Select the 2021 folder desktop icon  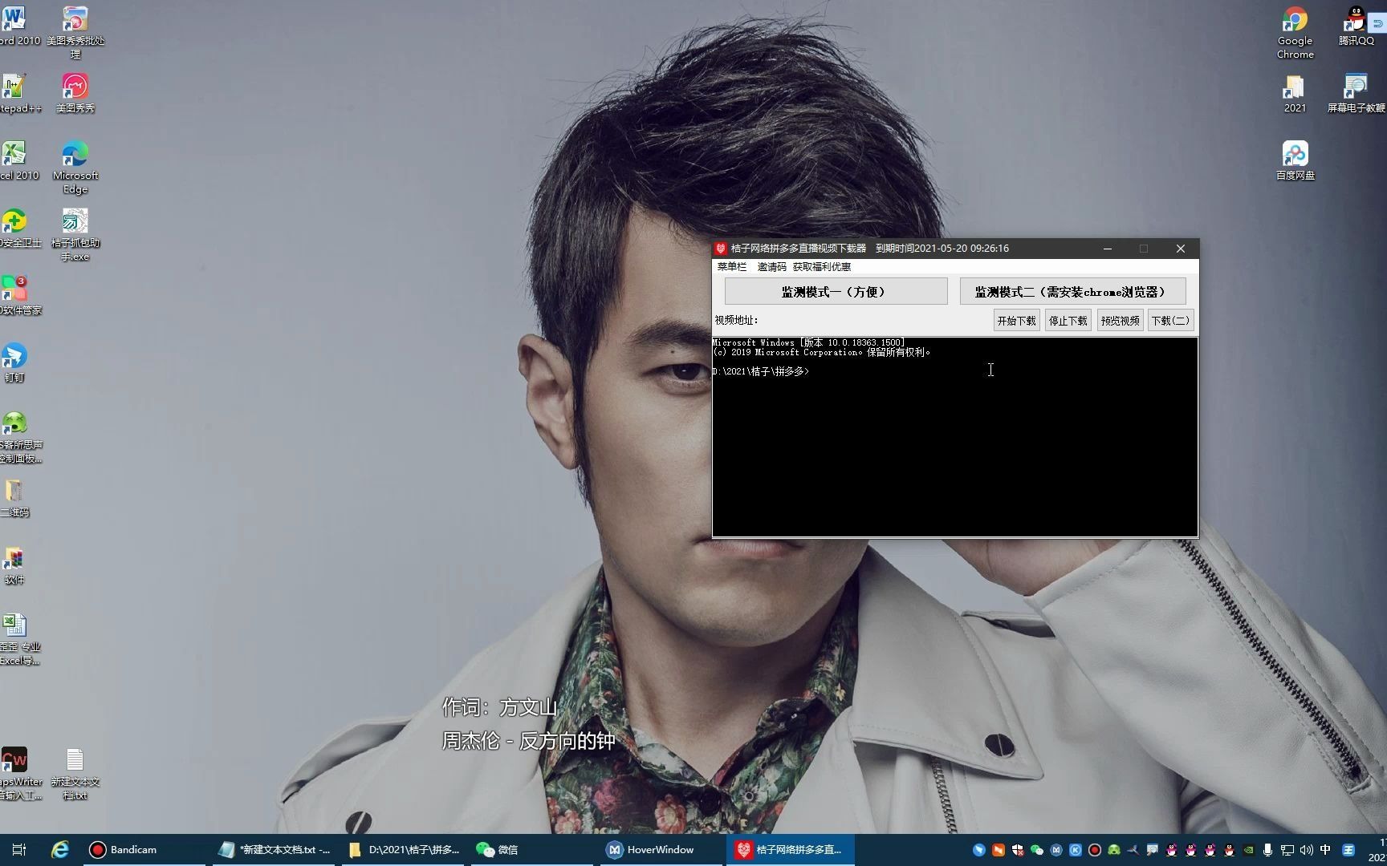[x=1295, y=93]
